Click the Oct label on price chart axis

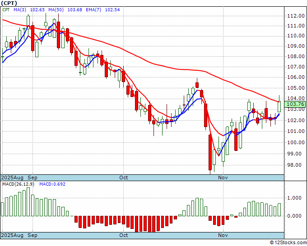124,178
